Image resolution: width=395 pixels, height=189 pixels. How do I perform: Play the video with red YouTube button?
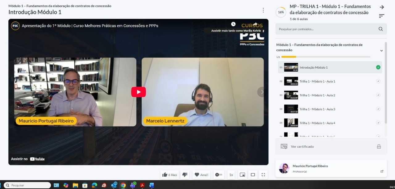[139, 92]
